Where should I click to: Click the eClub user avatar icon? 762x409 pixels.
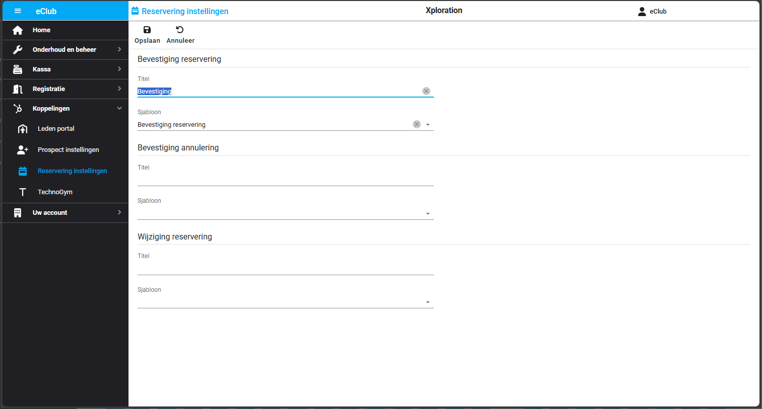[x=642, y=11]
